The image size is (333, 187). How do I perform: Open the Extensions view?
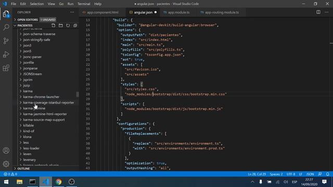coord(6,68)
